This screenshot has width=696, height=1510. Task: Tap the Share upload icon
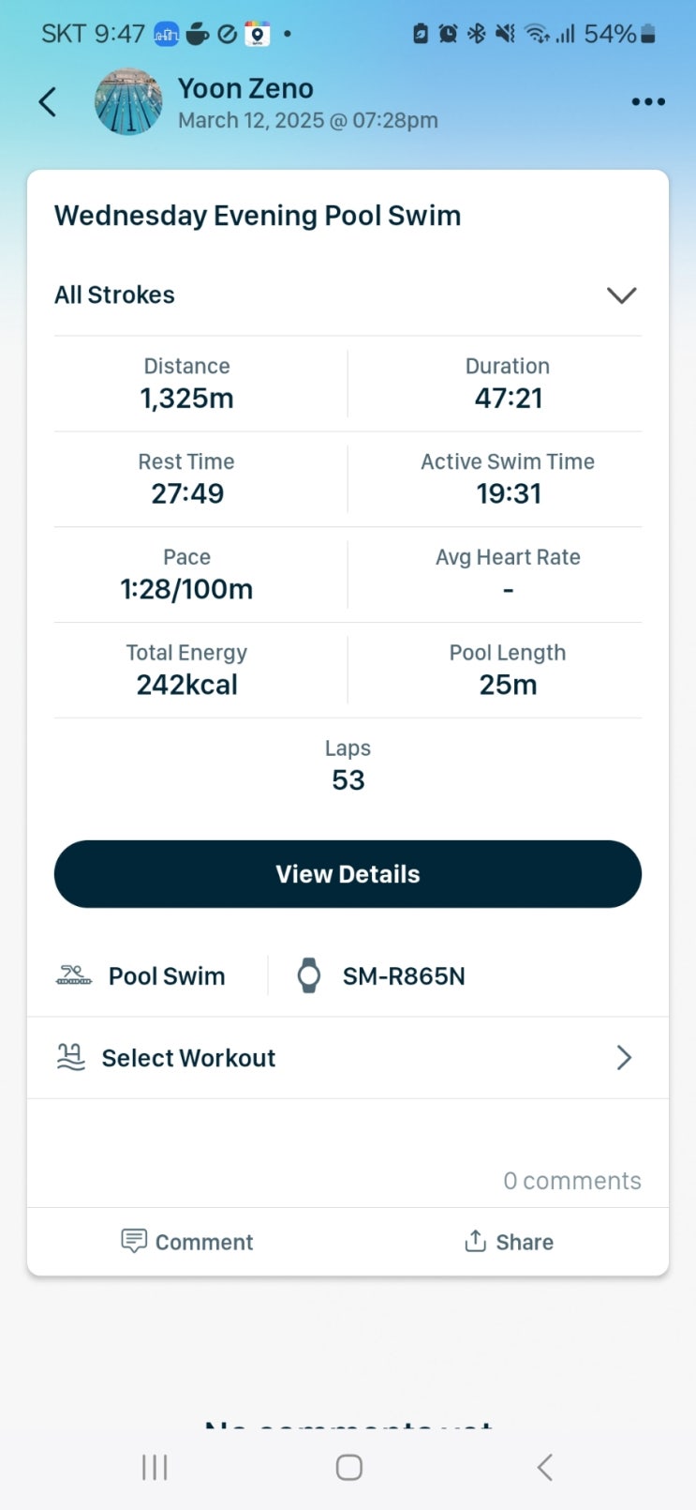475,1242
